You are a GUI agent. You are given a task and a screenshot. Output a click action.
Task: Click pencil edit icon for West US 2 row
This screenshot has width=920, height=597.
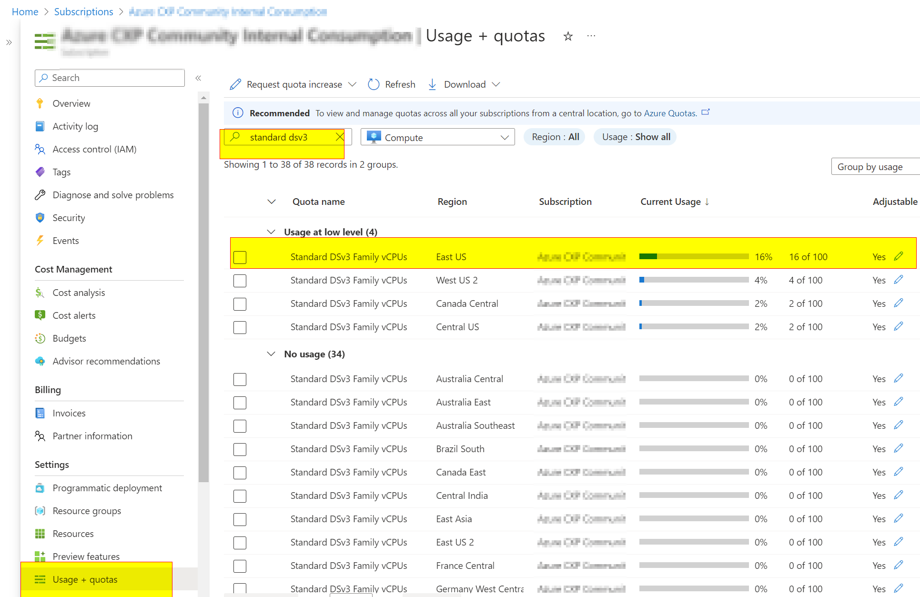[x=898, y=280]
